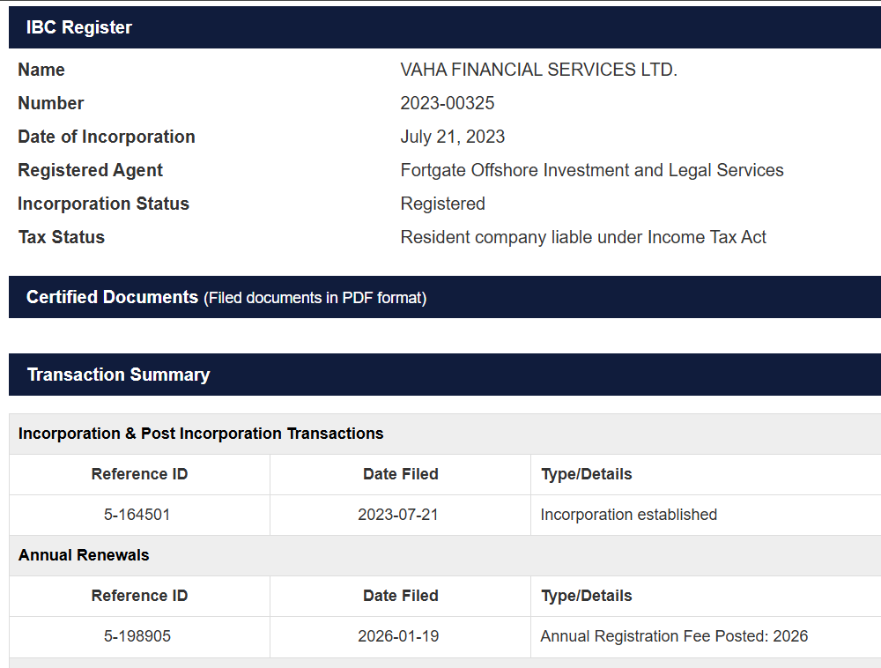Click the tax status Resident company value
Screen dimensions: 881x668
583,237
